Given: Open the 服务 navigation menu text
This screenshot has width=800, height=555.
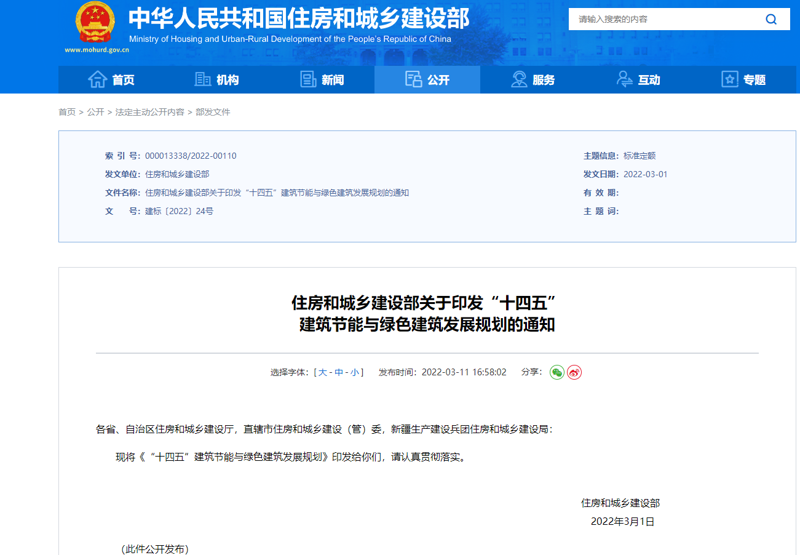Looking at the screenshot, I should coord(544,80).
